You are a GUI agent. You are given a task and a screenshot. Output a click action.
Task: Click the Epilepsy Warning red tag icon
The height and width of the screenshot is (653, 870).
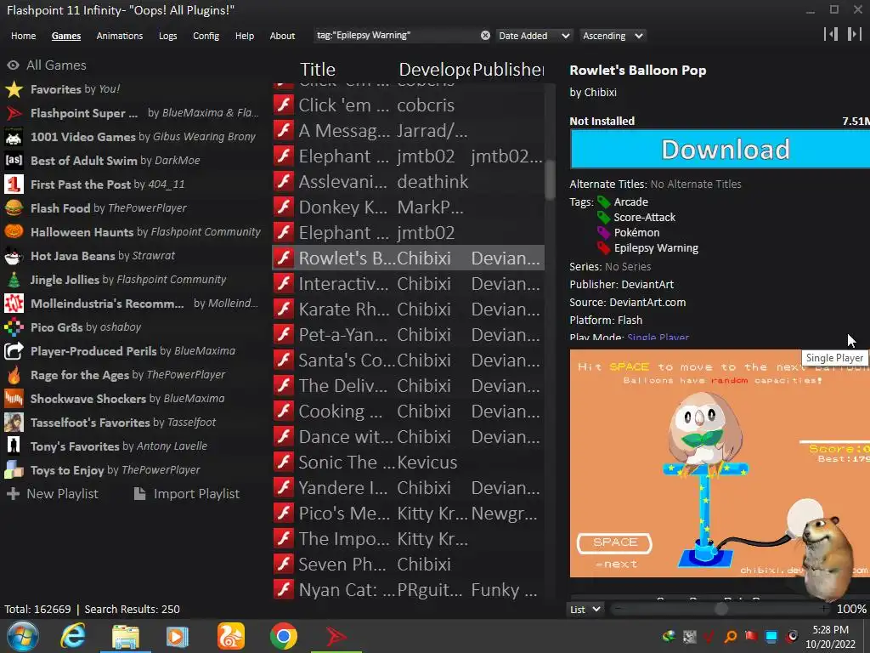pyautogui.click(x=604, y=247)
